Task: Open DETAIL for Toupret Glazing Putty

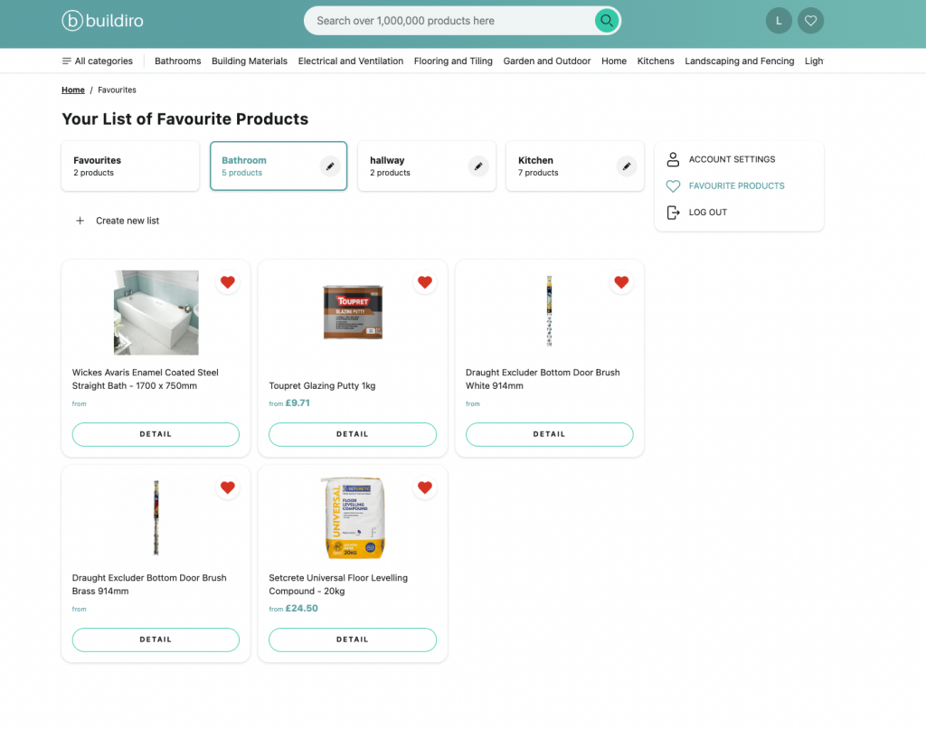Action: [353, 435]
